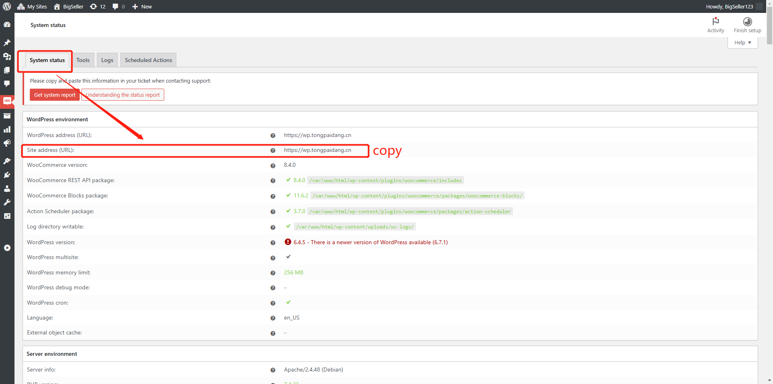Open the Media library sidebar icon

pos(7,56)
